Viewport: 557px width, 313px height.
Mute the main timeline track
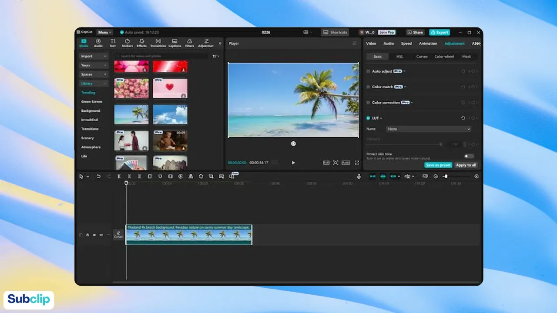tap(101, 235)
